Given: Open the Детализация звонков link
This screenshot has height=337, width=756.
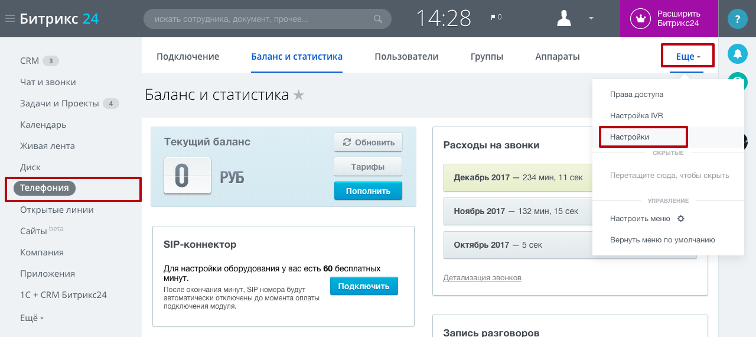Looking at the screenshot, I should [x=482, y=278].
